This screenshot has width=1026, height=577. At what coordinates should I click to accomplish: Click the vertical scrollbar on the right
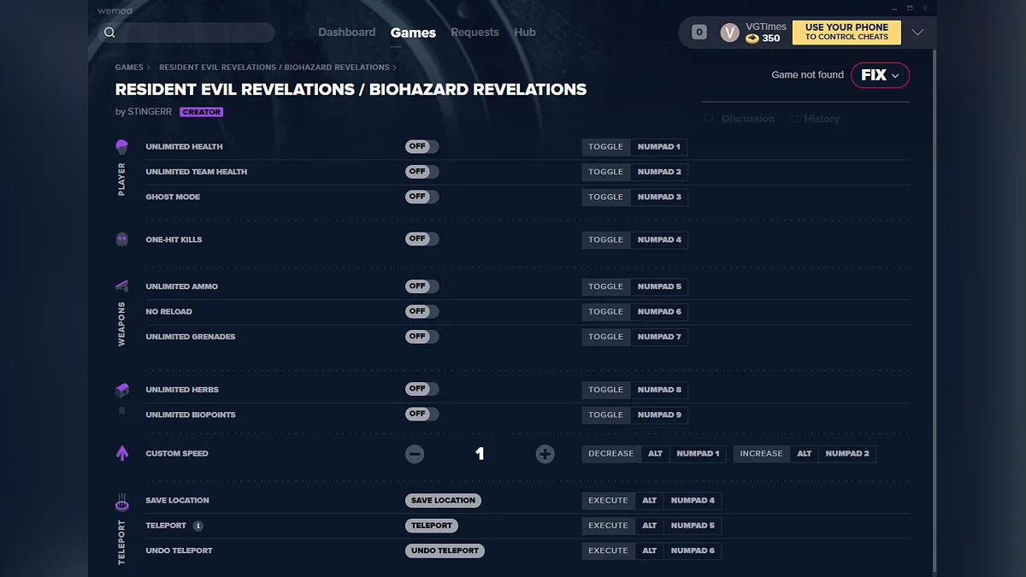pyautogui.click(x=934, y=308)
